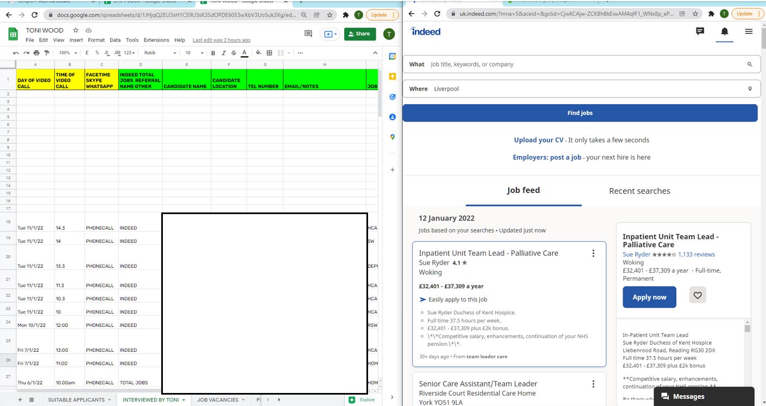Click the borders icon in Sheets toolbar

click(x=269, y=53)
